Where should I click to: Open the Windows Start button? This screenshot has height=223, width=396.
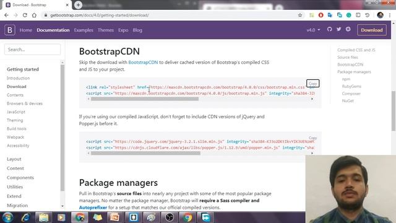7,217
